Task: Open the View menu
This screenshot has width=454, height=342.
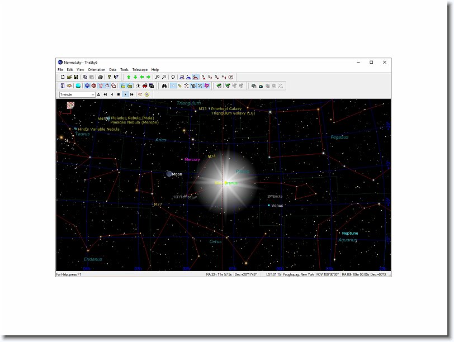Action: point(80,70)
